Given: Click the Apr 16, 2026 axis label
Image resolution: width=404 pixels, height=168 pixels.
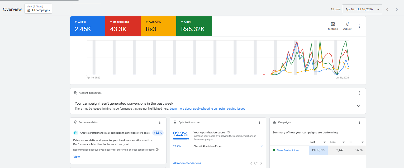Looking at the screenshot, I should [x=93, y=78].
